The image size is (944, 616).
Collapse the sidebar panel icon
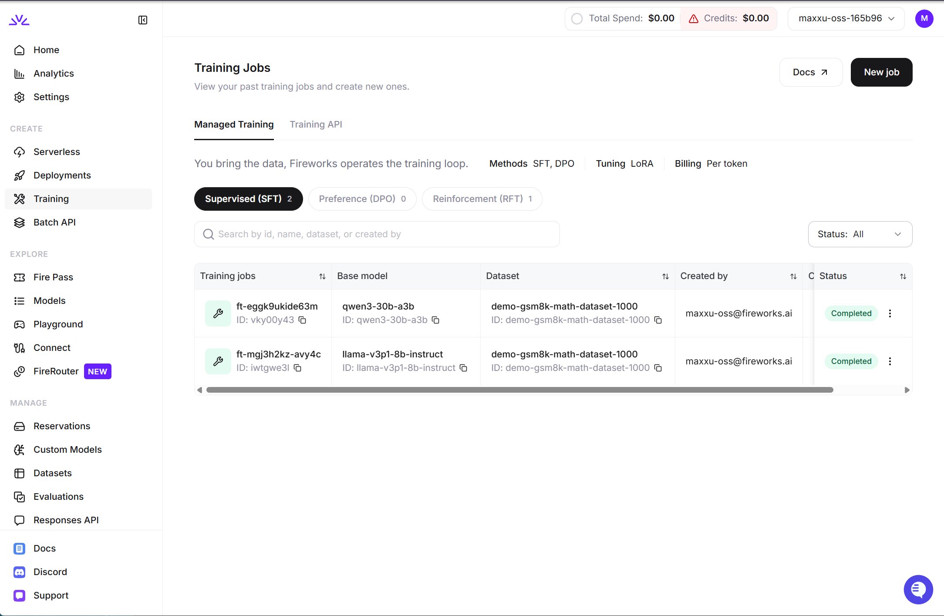pos(143,20)
